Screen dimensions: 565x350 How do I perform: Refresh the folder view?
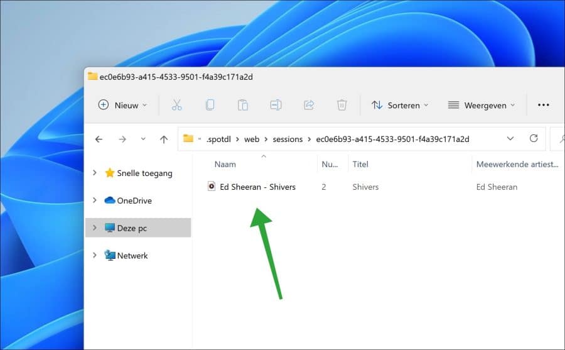pyautogui.click(x=534, y=139)
